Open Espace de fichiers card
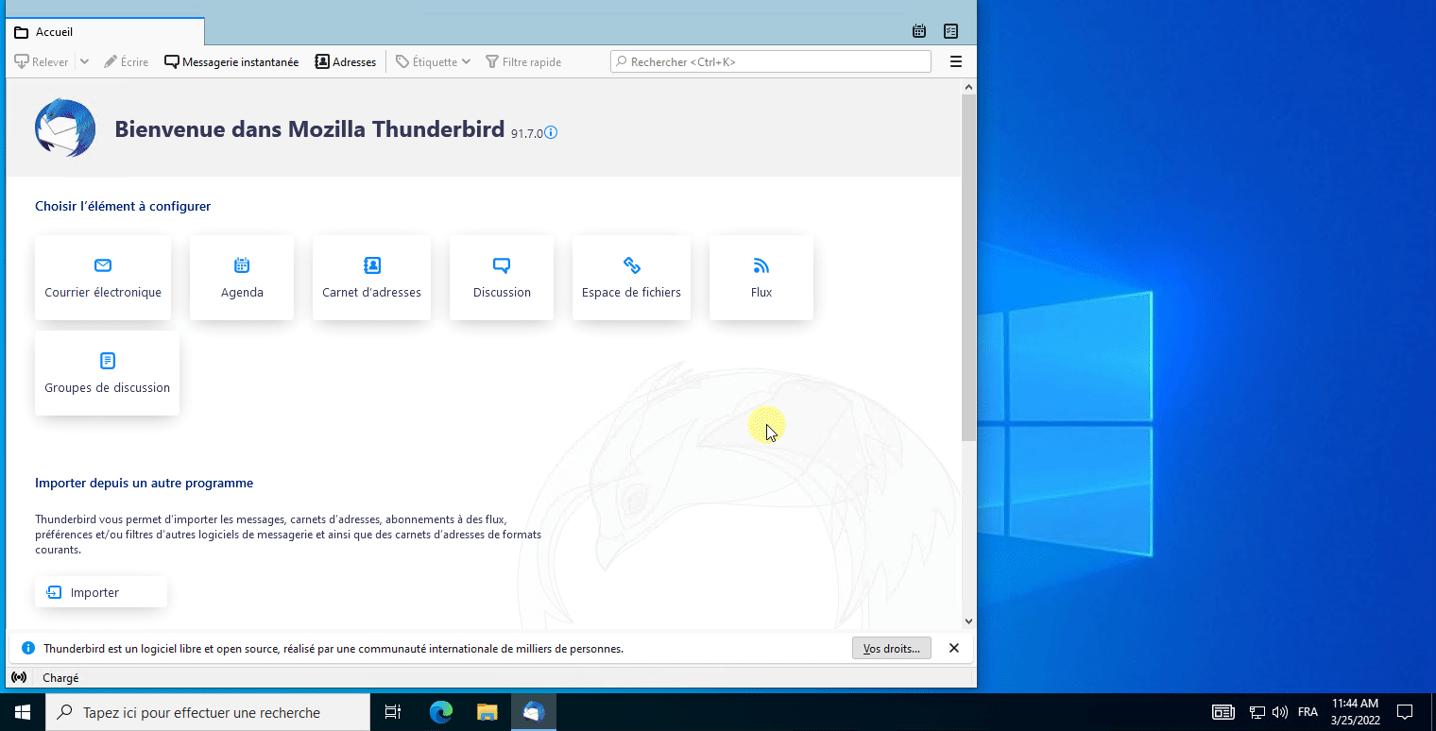Image resolution: width=1436 pixels, height=731 pixels. [x=631, y=278]
